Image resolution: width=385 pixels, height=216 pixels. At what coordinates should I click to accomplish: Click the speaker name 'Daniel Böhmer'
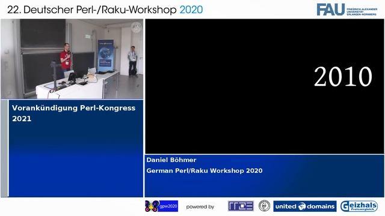171,160
